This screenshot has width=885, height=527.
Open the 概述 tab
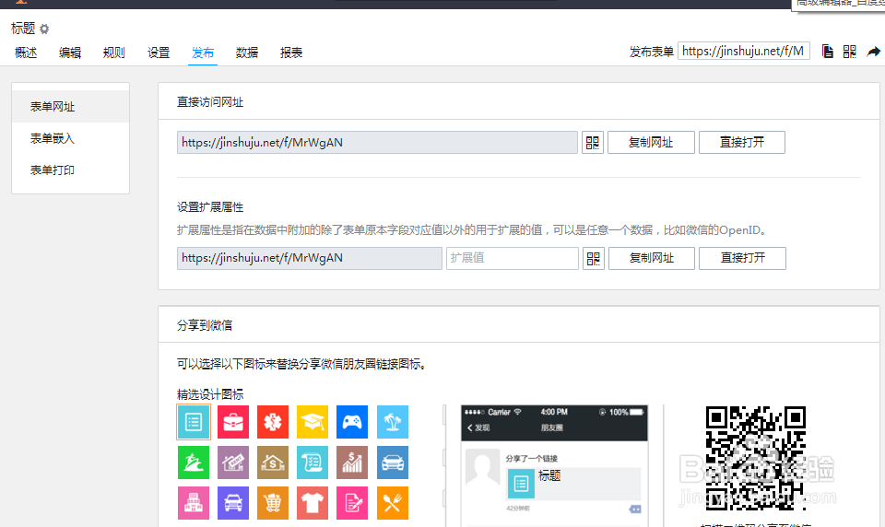[26, 53]
